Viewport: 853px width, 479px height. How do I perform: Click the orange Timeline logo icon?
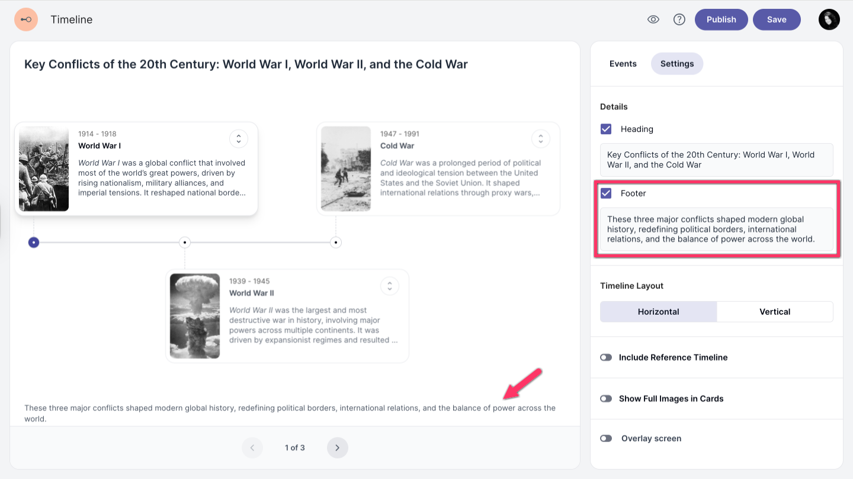click(26, 20)
